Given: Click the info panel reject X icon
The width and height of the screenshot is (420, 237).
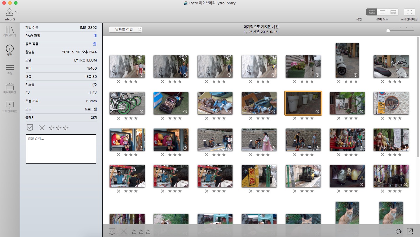Looking at the screenshot, I should tap(42, 128).
